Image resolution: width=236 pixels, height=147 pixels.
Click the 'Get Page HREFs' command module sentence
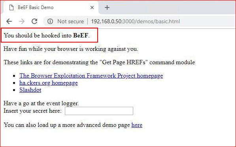point(99,62)
